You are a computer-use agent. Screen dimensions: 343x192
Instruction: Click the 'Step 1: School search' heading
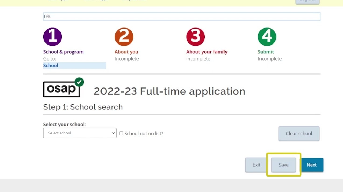(x=83, y=107)
